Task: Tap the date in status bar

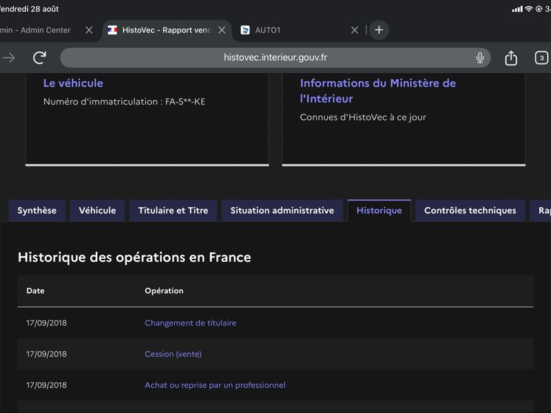Action: click(29, 9)
